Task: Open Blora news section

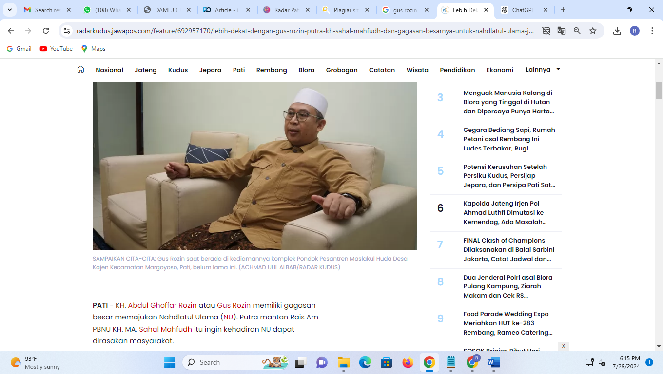Action: [x=307, y=70]
